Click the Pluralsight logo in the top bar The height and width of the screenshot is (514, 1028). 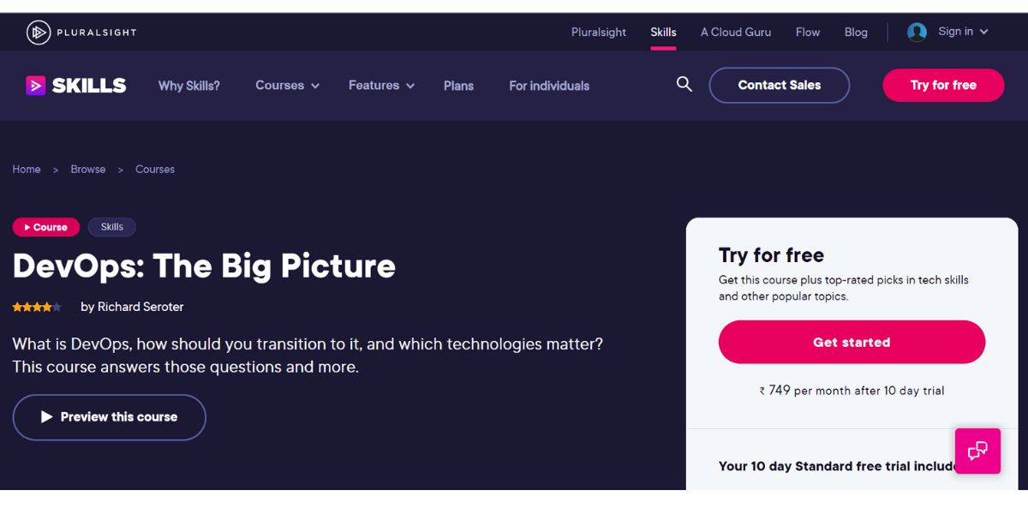coord(81,32)
